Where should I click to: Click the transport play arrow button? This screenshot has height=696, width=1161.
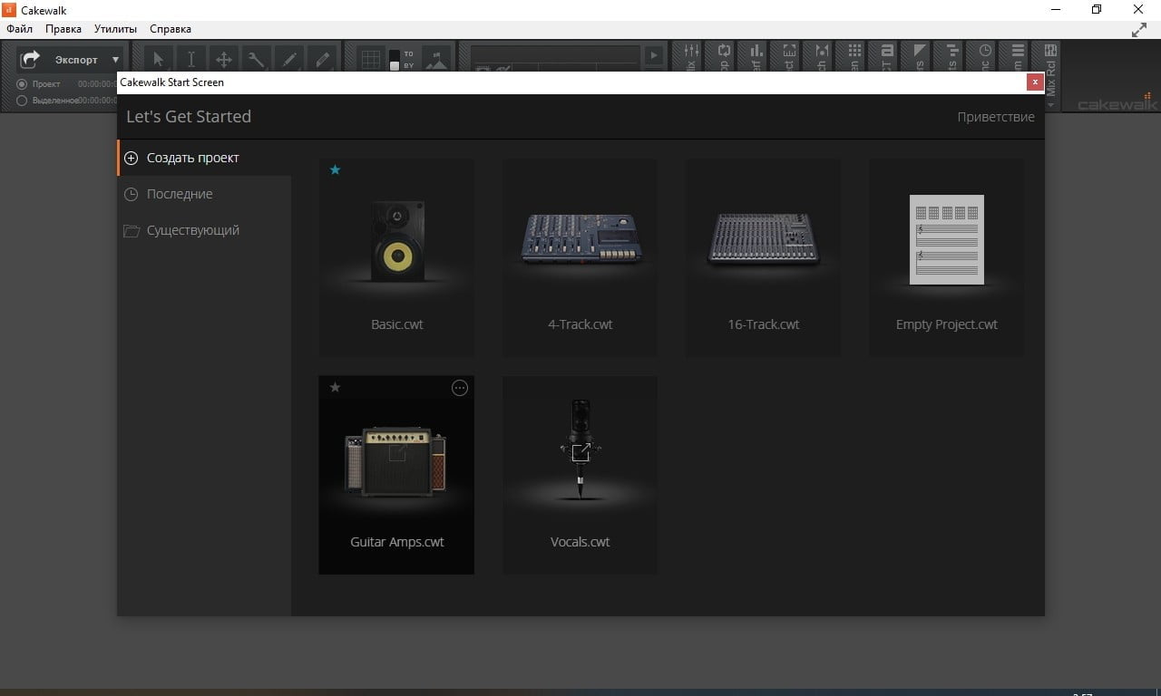click(654, 55)
